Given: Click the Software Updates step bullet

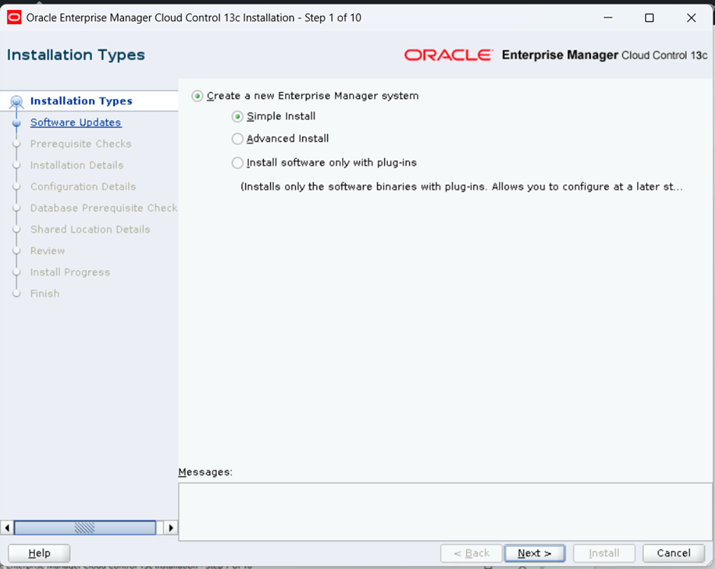Looking at the screenshot, I should (x=17, y=123).
